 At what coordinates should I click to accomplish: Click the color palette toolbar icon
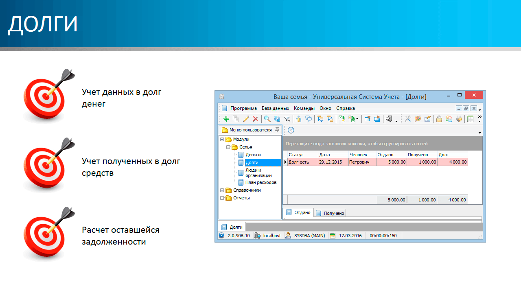418,119
